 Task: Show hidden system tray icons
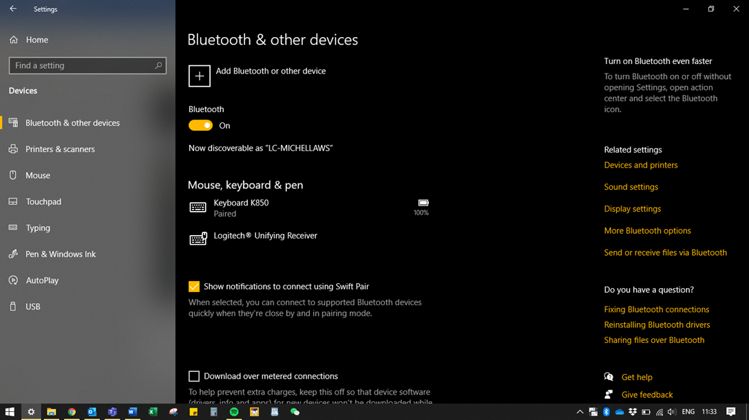tap(580, 412)
